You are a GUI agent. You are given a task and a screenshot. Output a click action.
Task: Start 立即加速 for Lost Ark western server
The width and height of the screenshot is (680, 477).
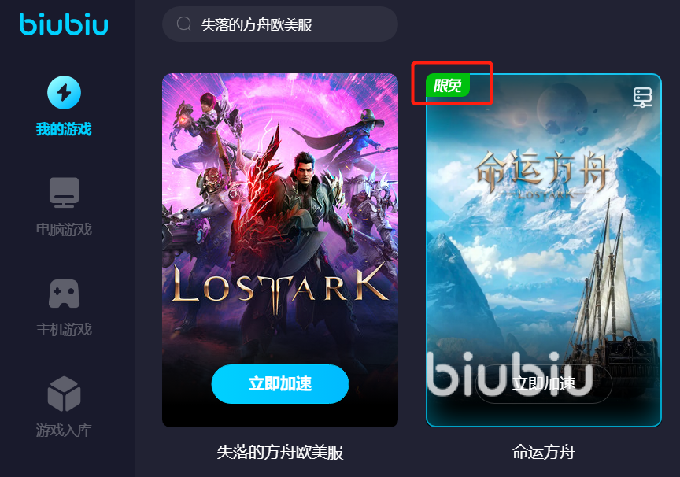point(280,384)
